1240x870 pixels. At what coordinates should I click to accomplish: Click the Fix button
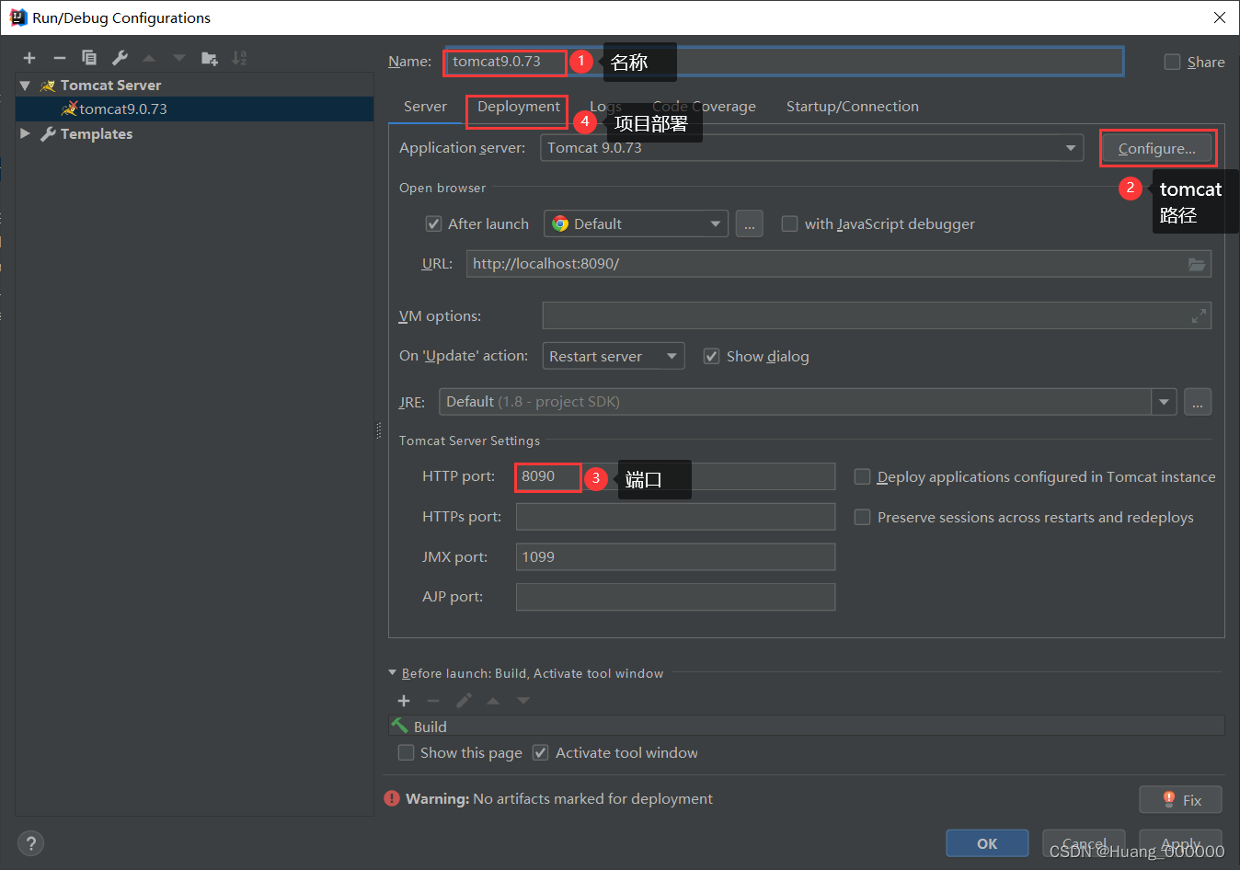pos(1181,799)
